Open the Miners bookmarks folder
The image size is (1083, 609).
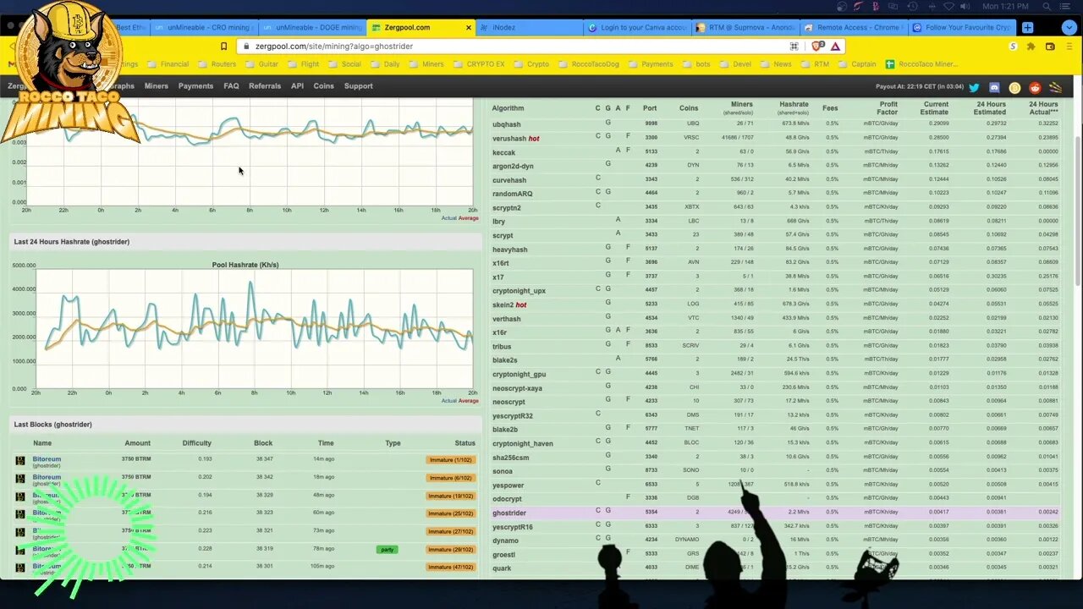[426, 64]
